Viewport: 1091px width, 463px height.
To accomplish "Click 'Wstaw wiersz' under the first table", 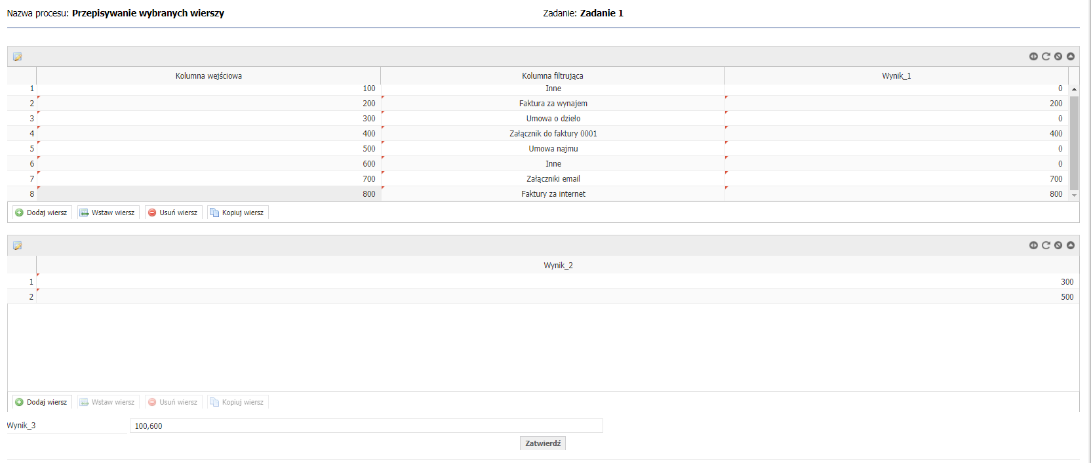I will (108, 212).
